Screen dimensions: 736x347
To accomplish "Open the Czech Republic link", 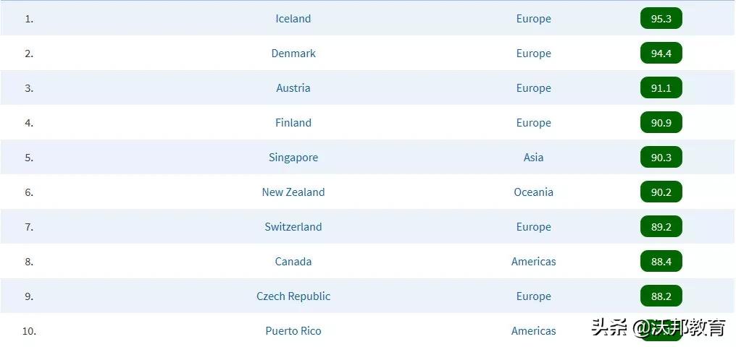I will click(293, 296).
